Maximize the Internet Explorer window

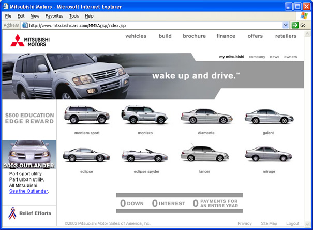click(297, 7)
